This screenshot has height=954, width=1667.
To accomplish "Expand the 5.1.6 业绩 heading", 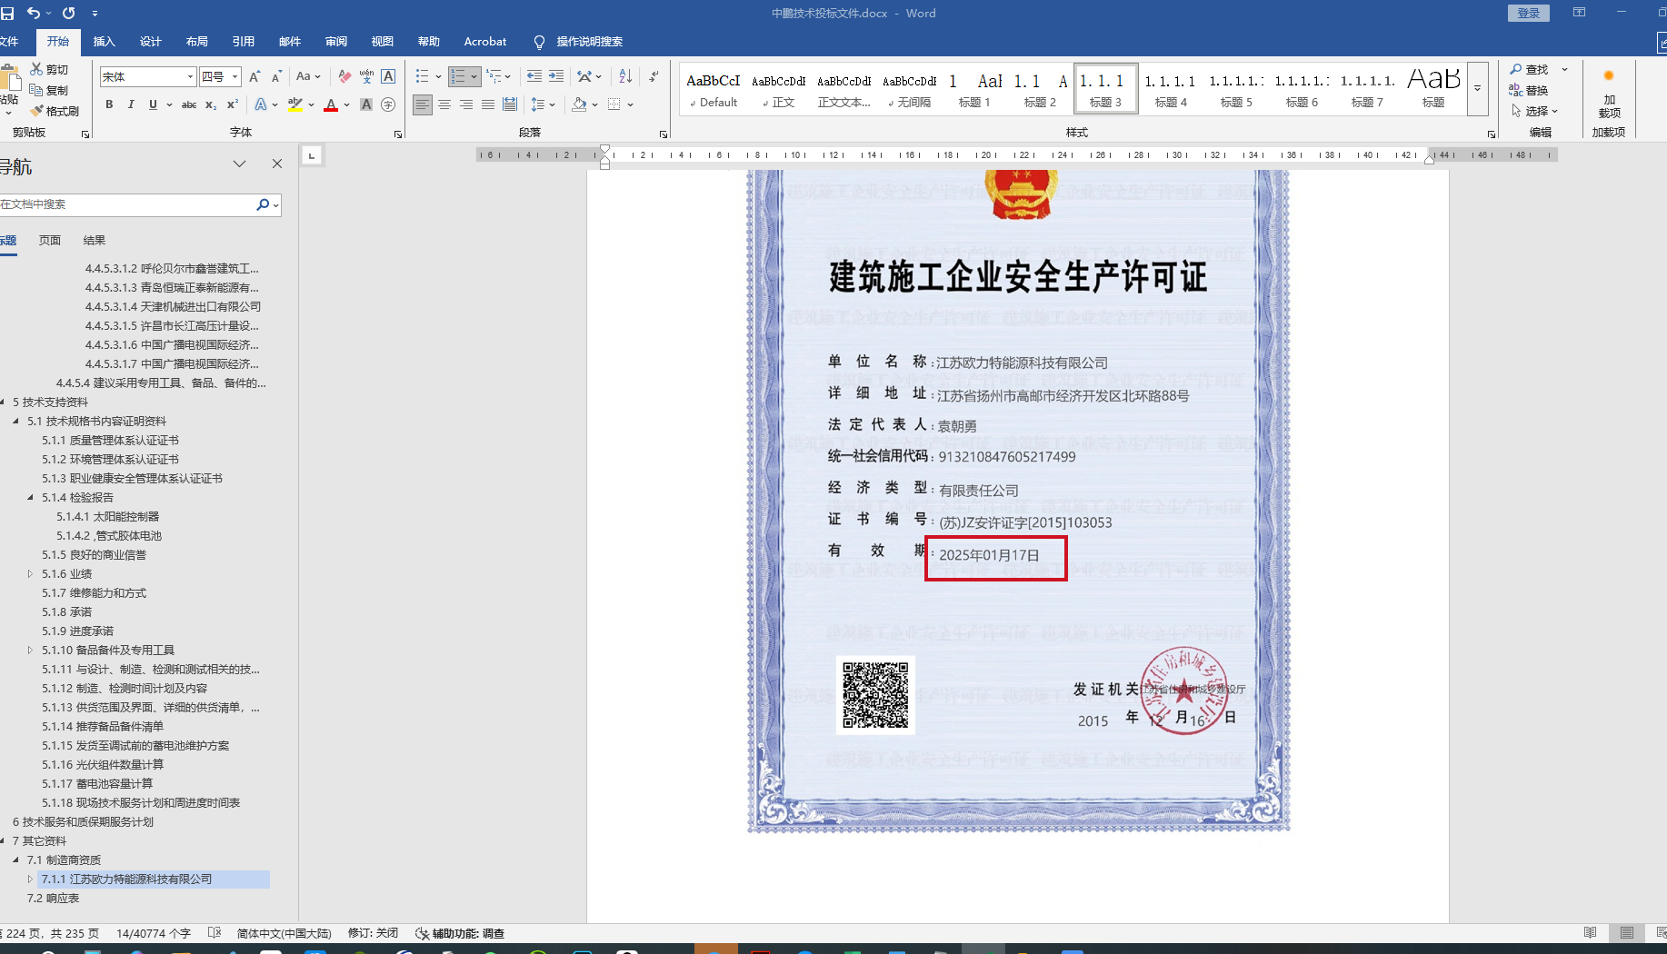I will click(30, 573).
